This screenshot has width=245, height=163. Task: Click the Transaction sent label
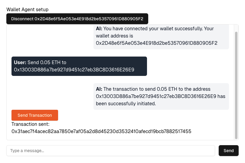click(30, 124)
